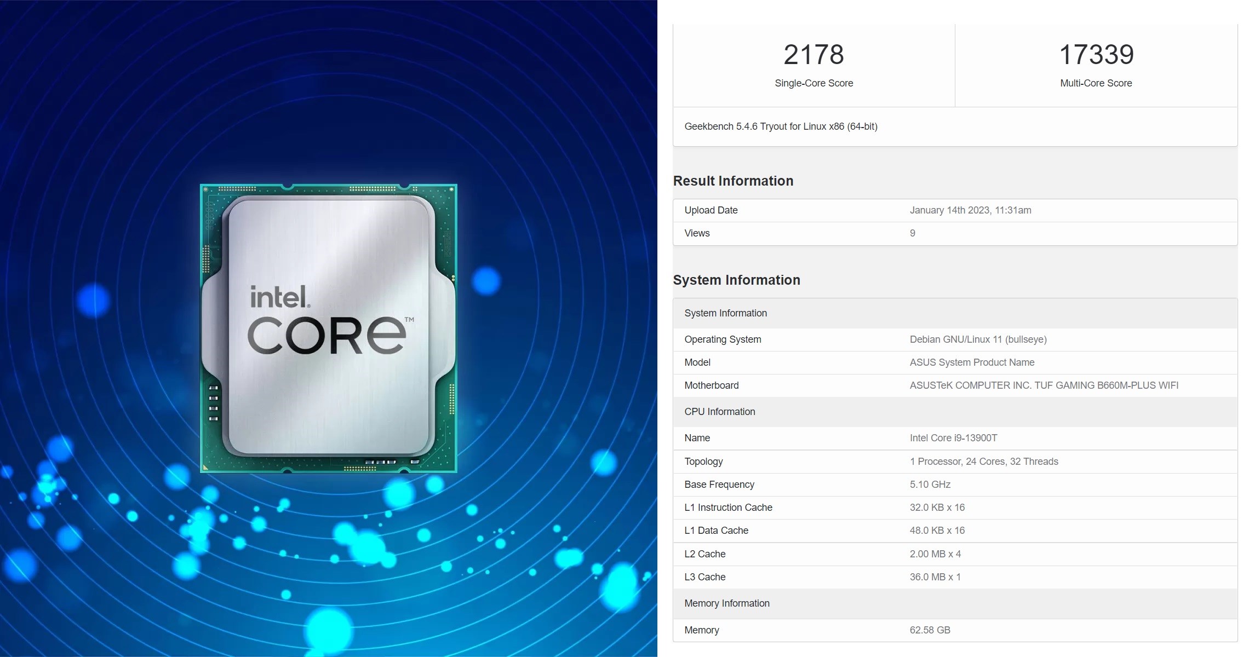The height and width of the screenshot is (657, 1260).
Task: Click the Upload Date label
Action: 711,210
